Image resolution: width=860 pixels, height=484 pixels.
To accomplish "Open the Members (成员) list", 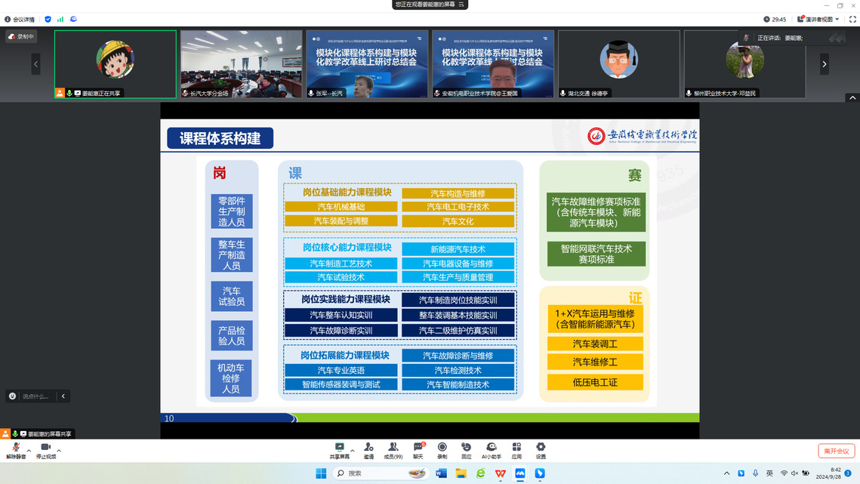I will (x=393, y=450).
